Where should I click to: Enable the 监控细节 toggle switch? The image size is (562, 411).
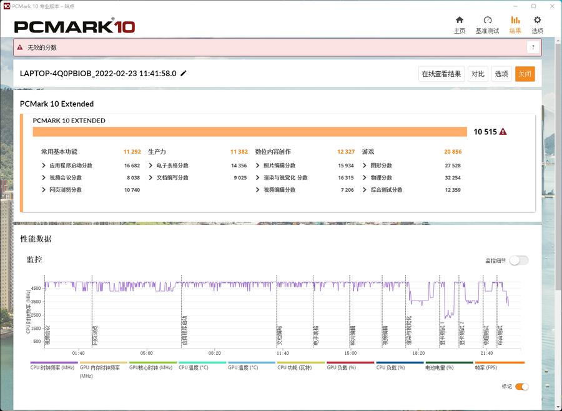518,260
